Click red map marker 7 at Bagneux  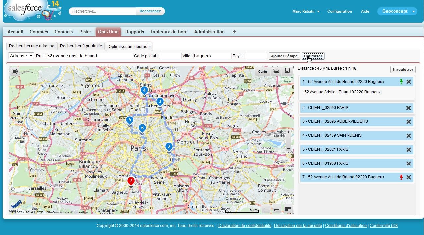tap(131, 182)
